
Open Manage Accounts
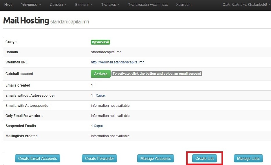point(155,158)
